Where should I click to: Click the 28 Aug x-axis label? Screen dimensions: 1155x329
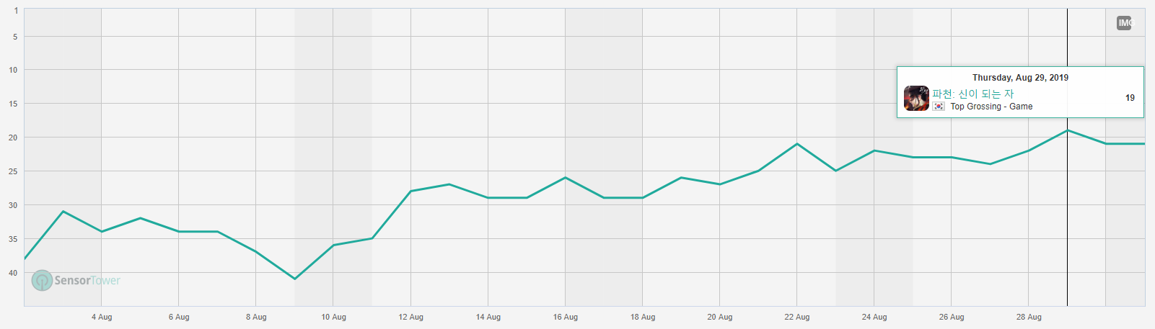[1029, 317]
